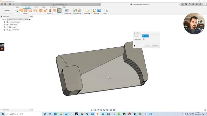Click the Offset Plane construct icon
This screenshot has width=207, height=116.
pyautogui.click(x=75, y=10)
